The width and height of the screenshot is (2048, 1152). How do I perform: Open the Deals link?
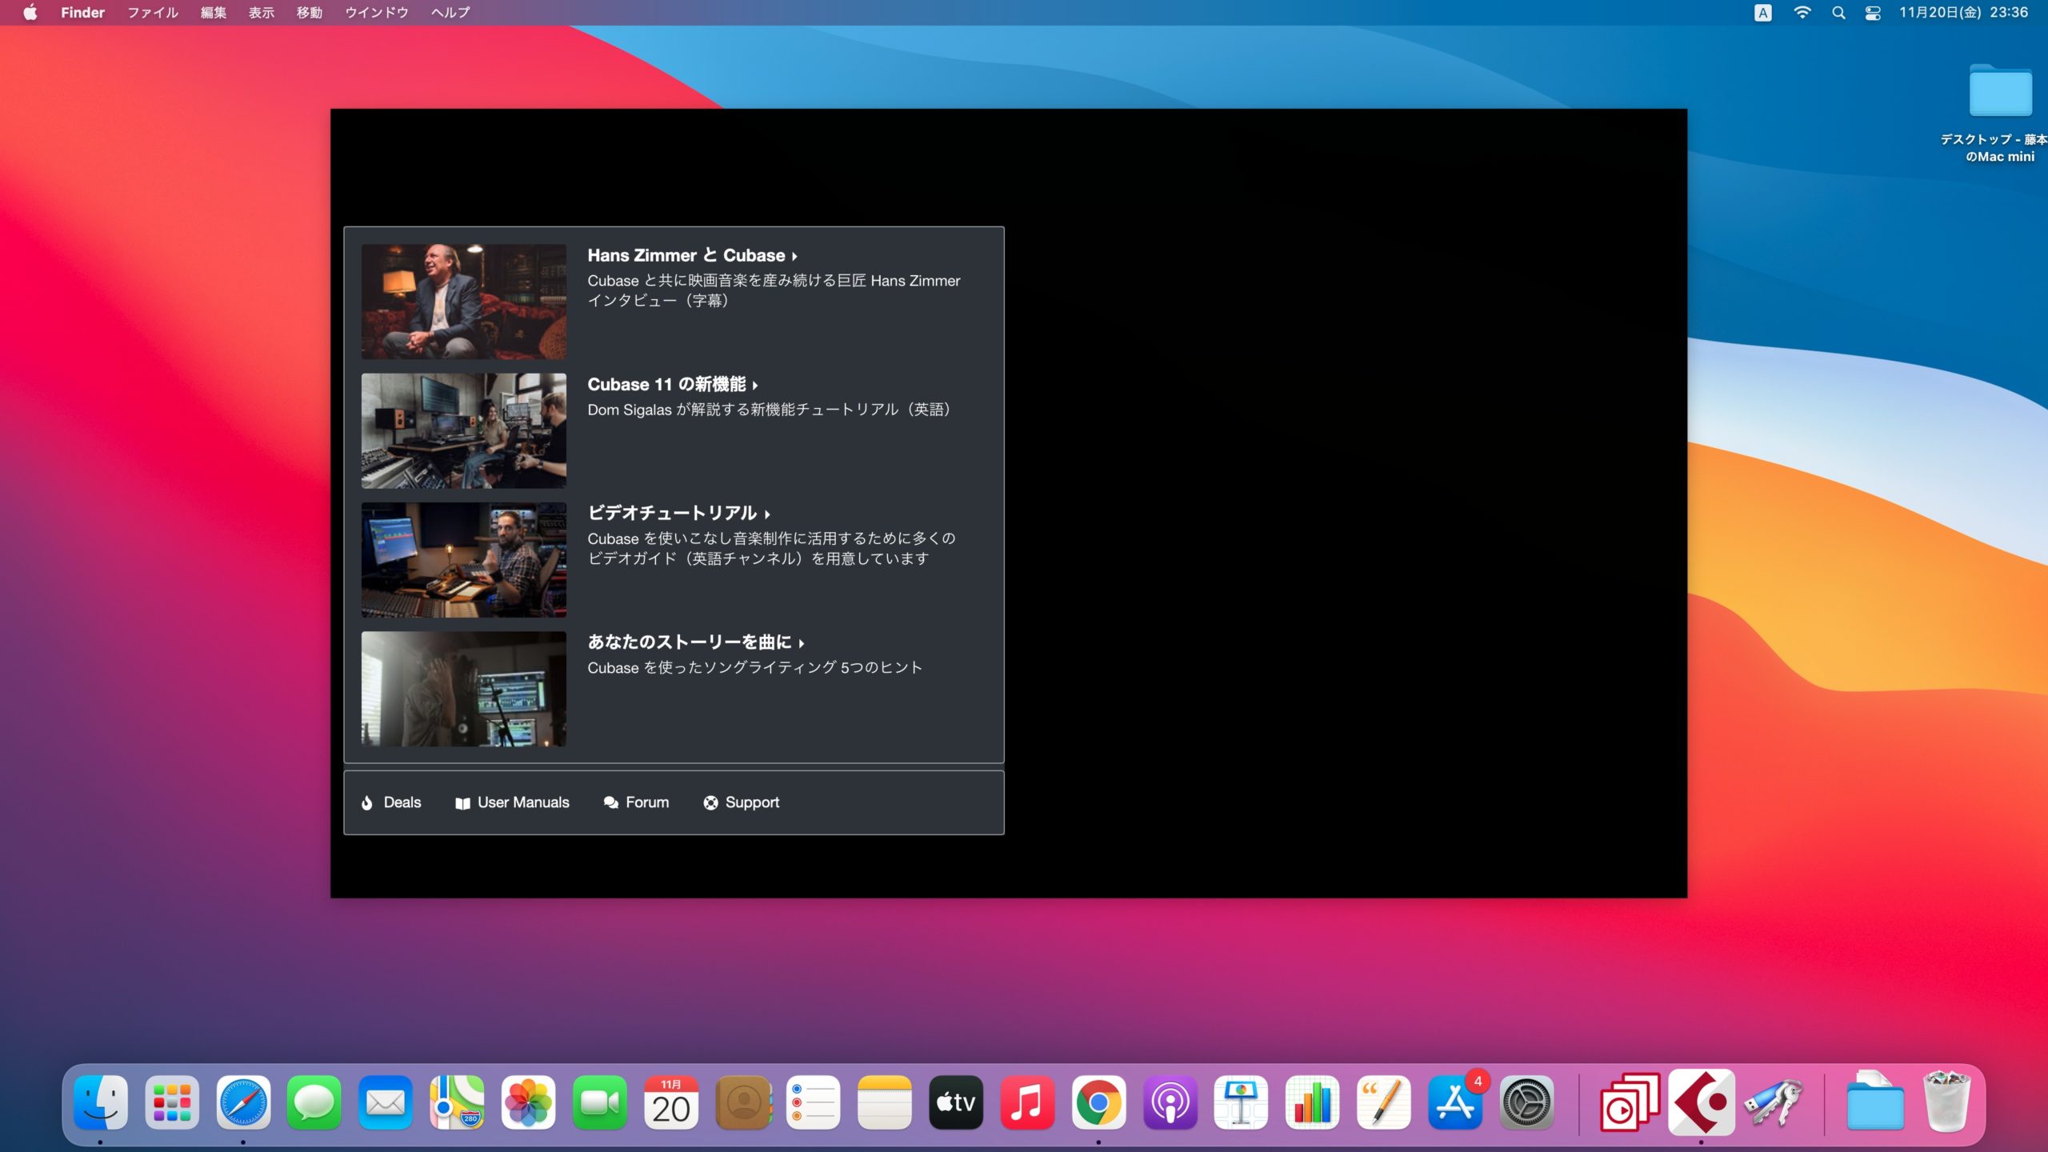[391, 802]
